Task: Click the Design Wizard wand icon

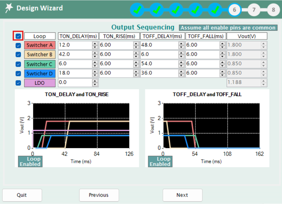Action: click(x=9, y=8)
